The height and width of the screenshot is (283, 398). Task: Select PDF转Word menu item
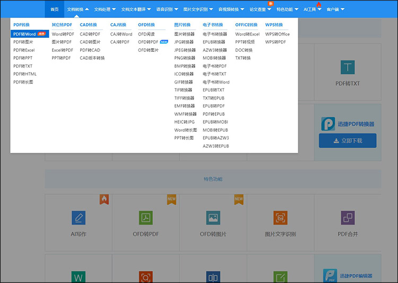[30, 34]
